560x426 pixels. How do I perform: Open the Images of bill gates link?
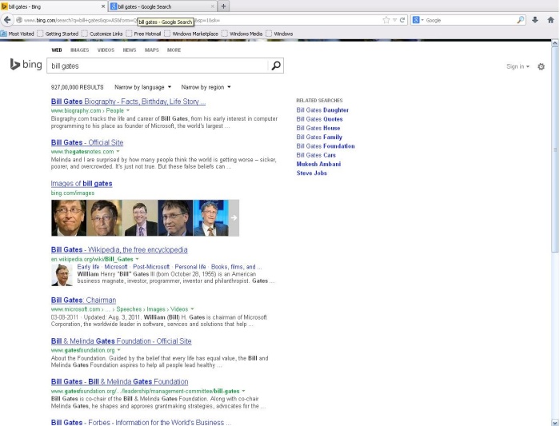point(82,183)
